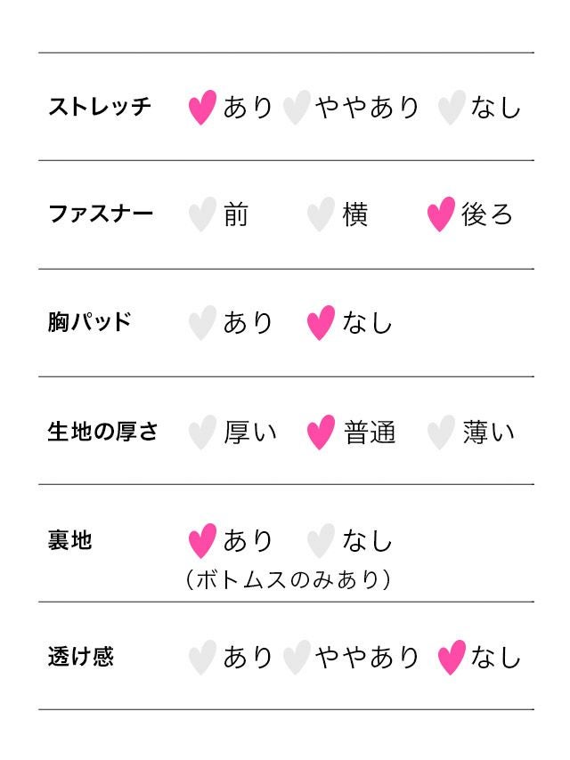Select the gray heart for ファスナー 前
The image size is (570, 760).
click(203, 215)
